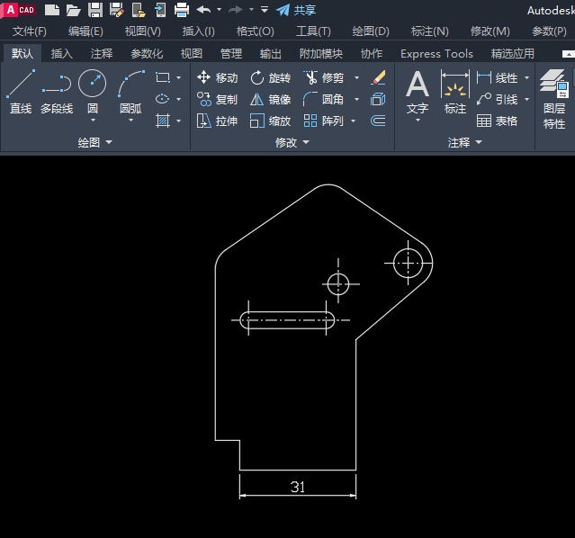Viewport: 575px width, 538px height.
Task: Open the 文件(F) menu
Action: click(x=30, y=31)
